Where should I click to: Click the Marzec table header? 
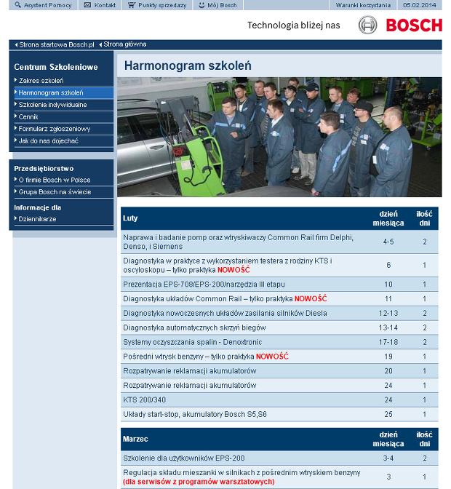[279, 439]
